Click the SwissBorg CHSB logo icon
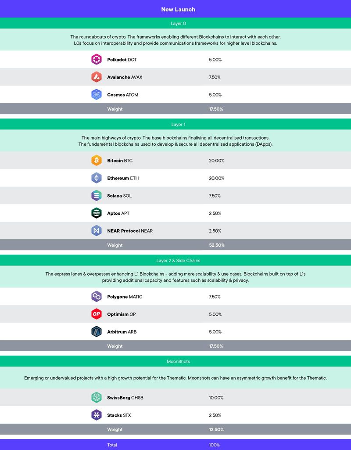The height and width of the screenshot is (450, 351). tap(97, 397)
